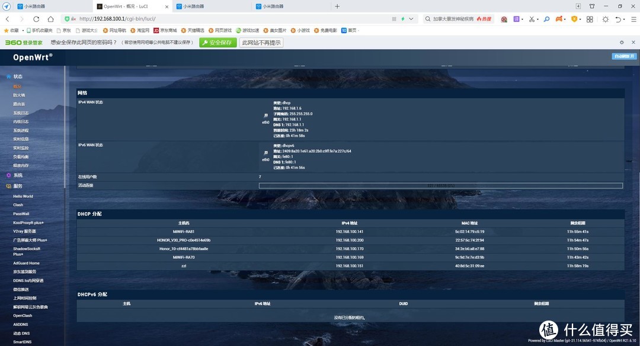Screen dimensions: 640x346
Task: Collapse the 服务 sidebar section
Action: tap(18, 186)
